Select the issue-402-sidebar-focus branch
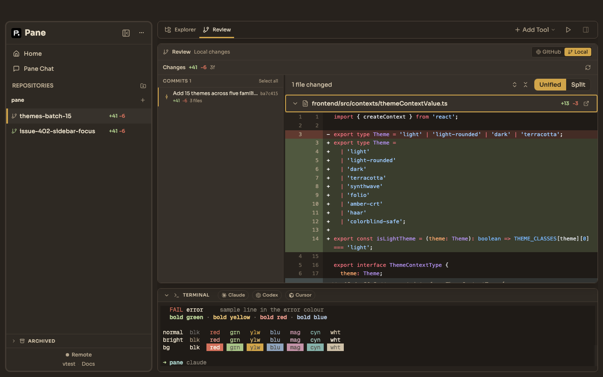 click(x=79, y=131)
